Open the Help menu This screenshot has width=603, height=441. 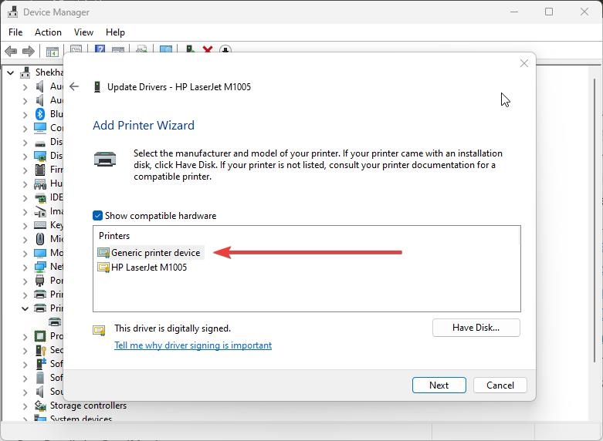pyautogui.click(x=115, y=32)
